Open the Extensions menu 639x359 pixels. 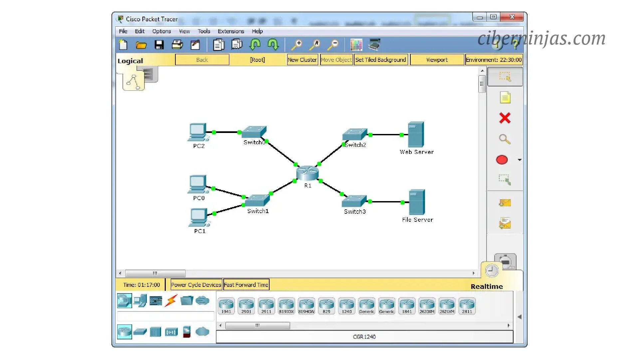231,31
